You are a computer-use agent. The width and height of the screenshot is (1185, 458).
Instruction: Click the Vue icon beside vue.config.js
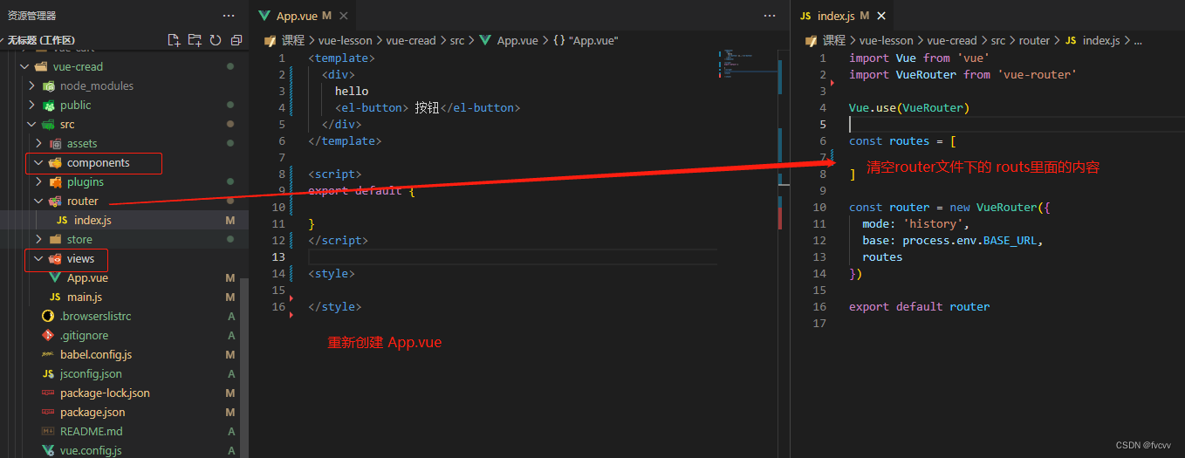pos(48,450)
